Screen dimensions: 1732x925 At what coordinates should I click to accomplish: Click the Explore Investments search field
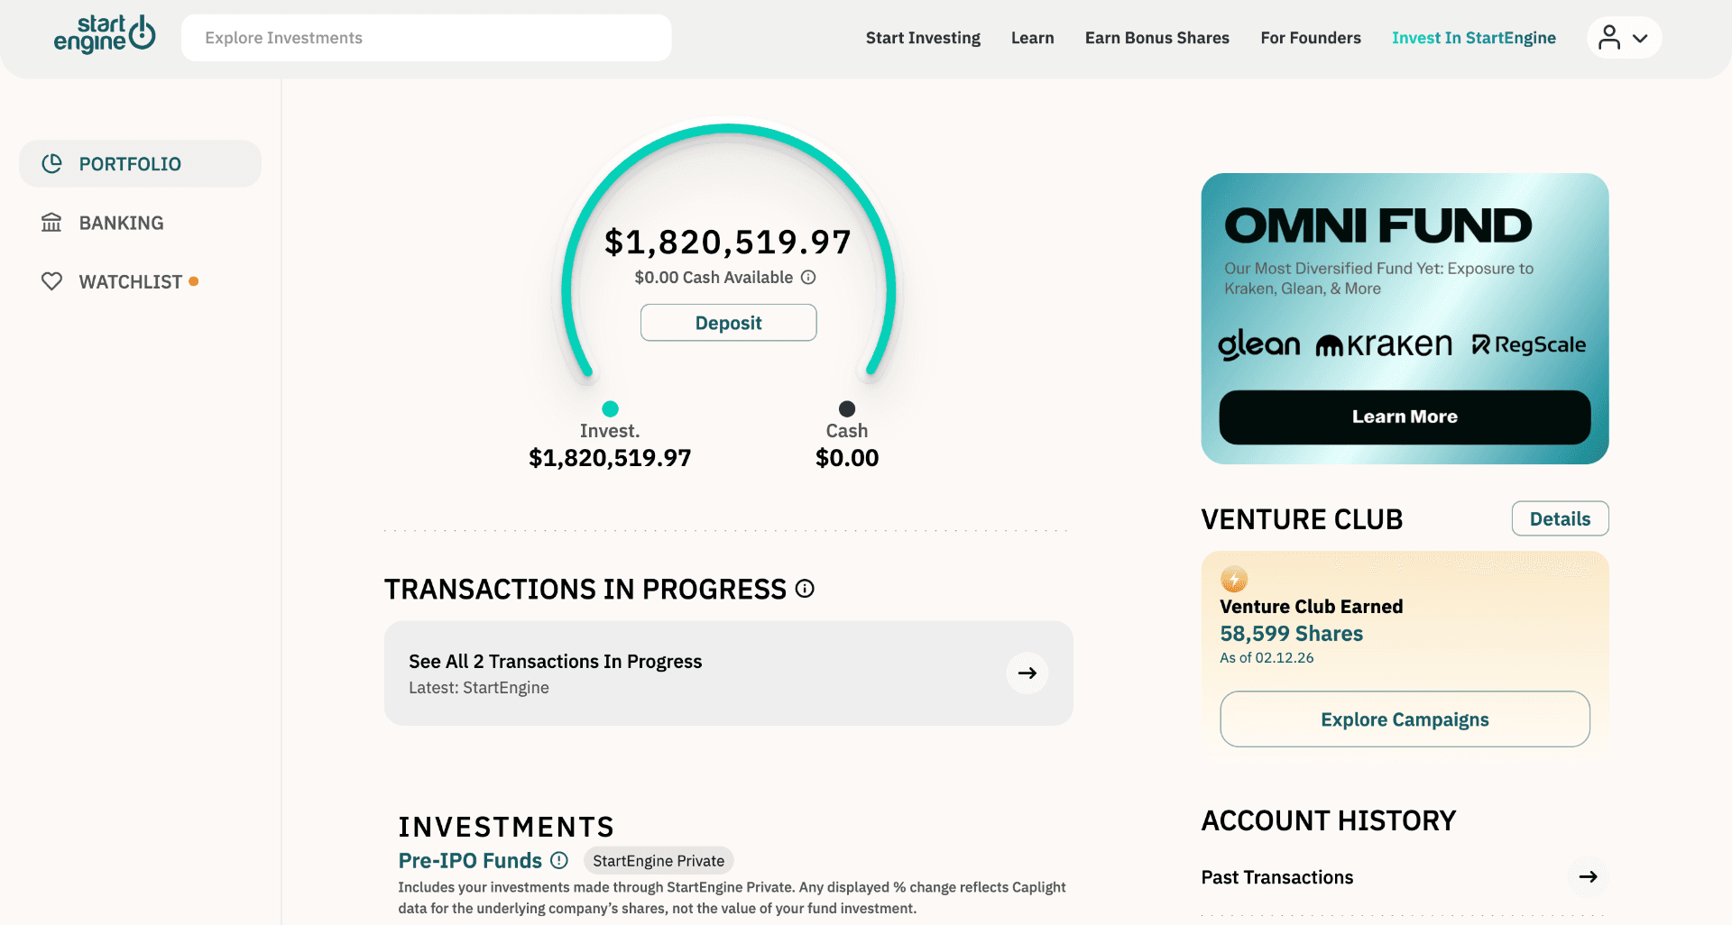click(426, 37)
